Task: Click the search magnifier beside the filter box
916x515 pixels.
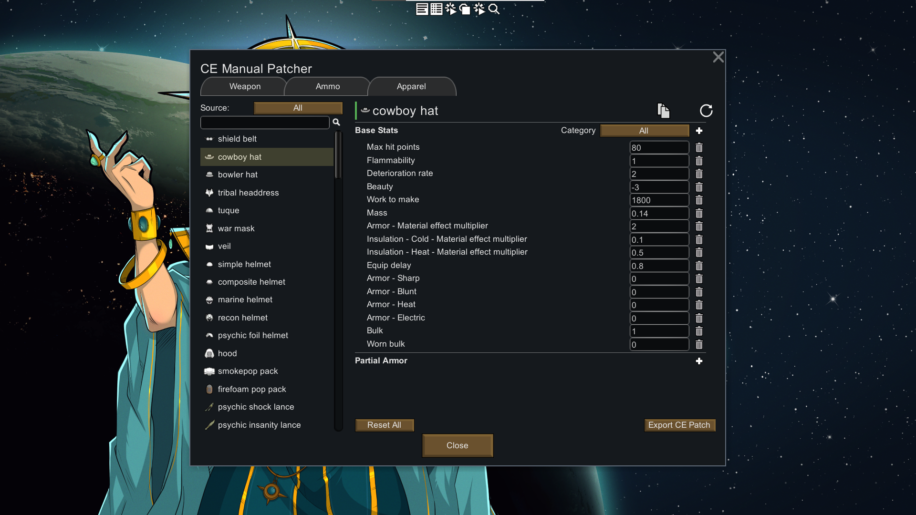Action: (x=336, y=123)
